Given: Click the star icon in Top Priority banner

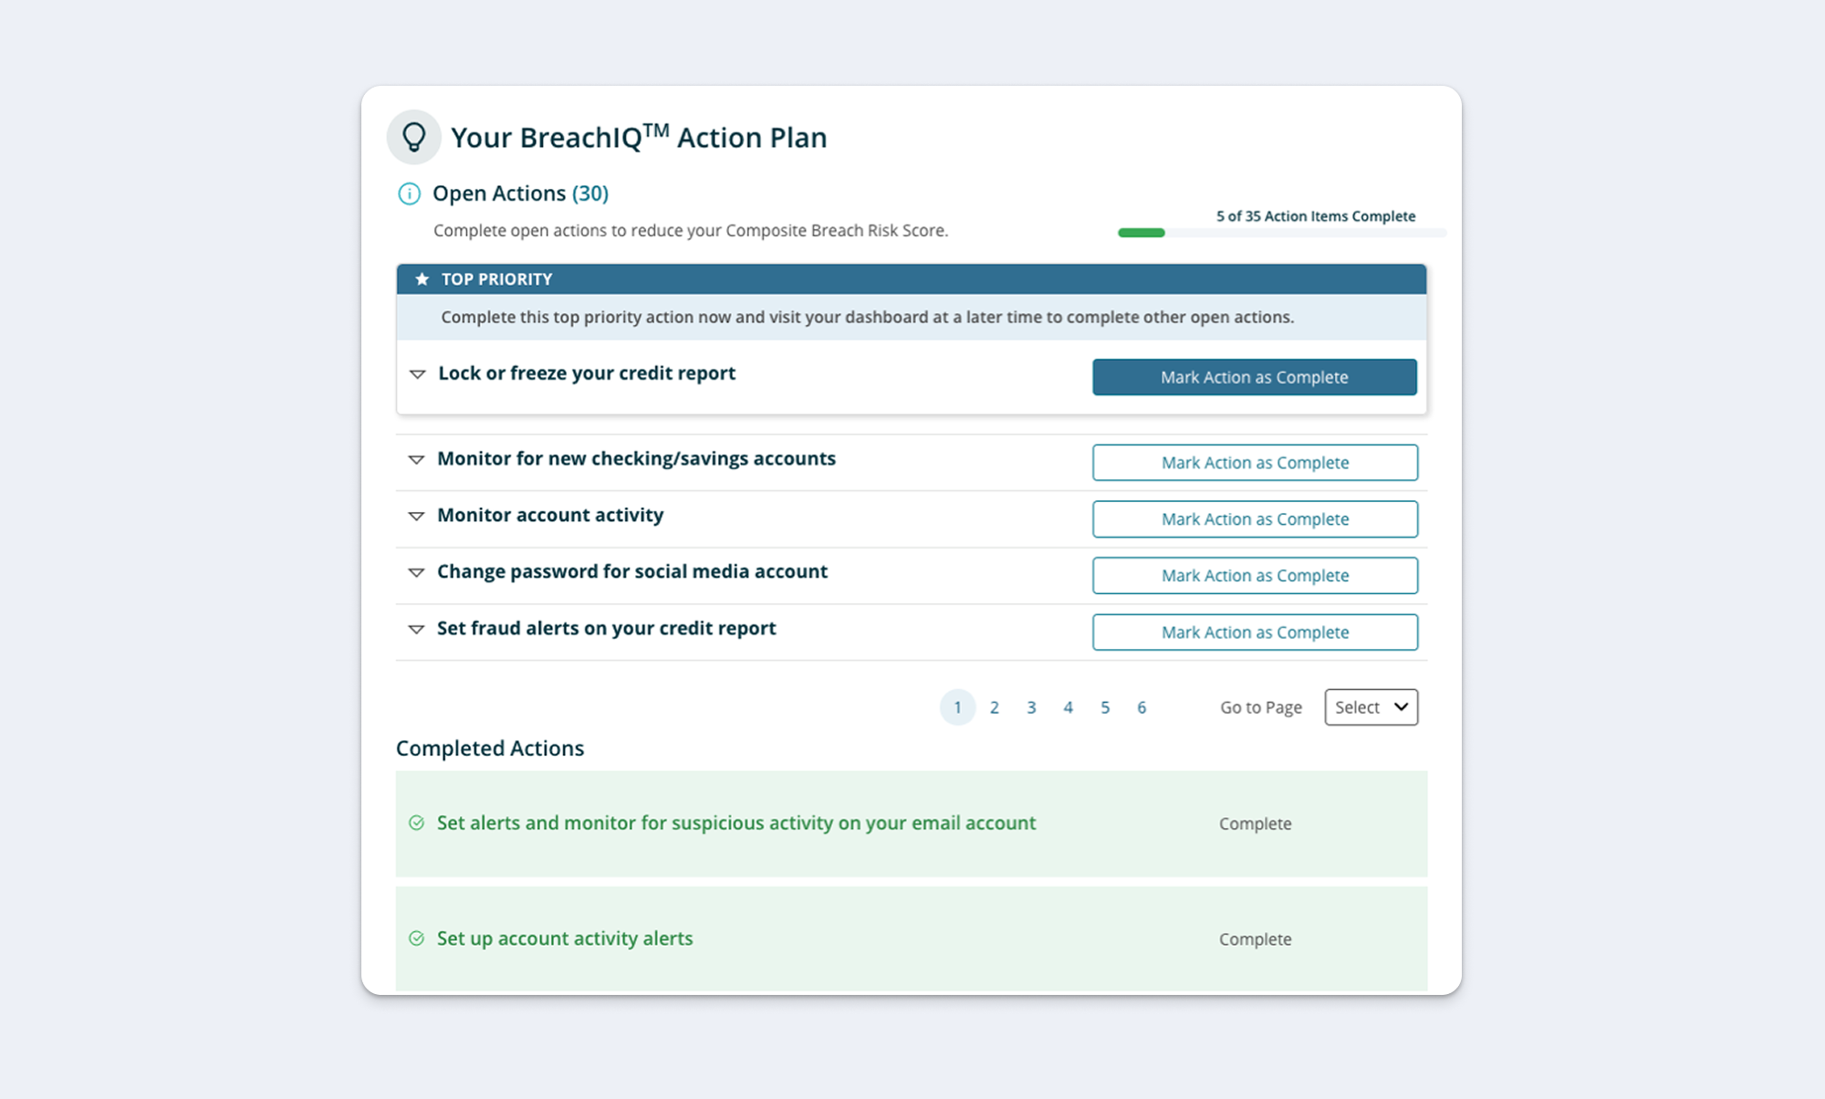Looking at the screenshot, I should click(x=422, y=279).
